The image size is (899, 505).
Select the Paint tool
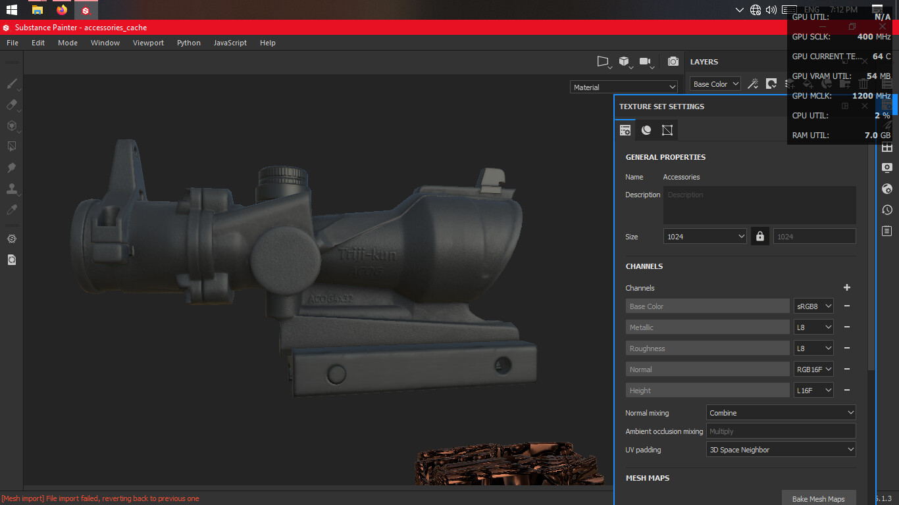coord(11,84)
